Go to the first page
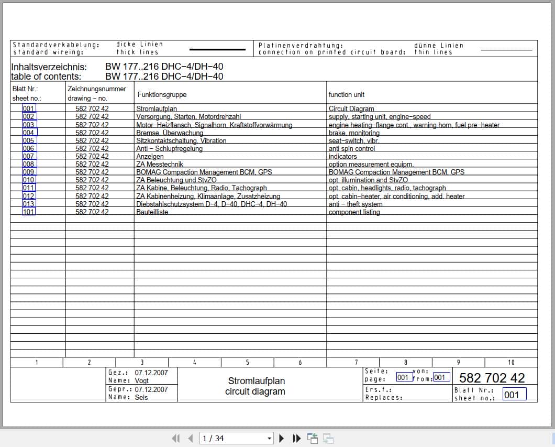Viewport: 555px width, 447px height. point(175,439)
